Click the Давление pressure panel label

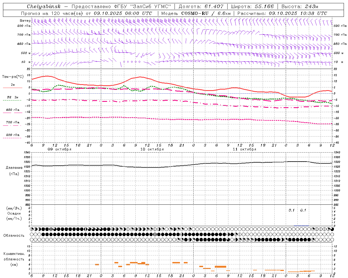click(14, 168)
